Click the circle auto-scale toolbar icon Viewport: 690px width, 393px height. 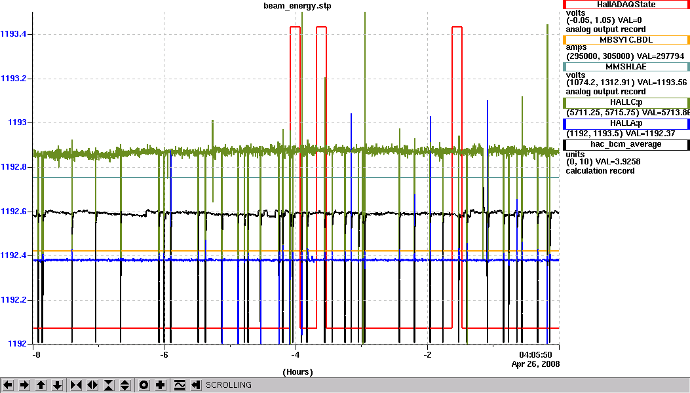tap(144, 385)
